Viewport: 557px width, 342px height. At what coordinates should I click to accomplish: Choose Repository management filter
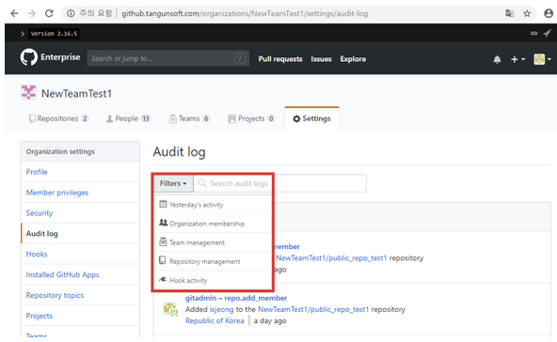(x=213, y=261)
